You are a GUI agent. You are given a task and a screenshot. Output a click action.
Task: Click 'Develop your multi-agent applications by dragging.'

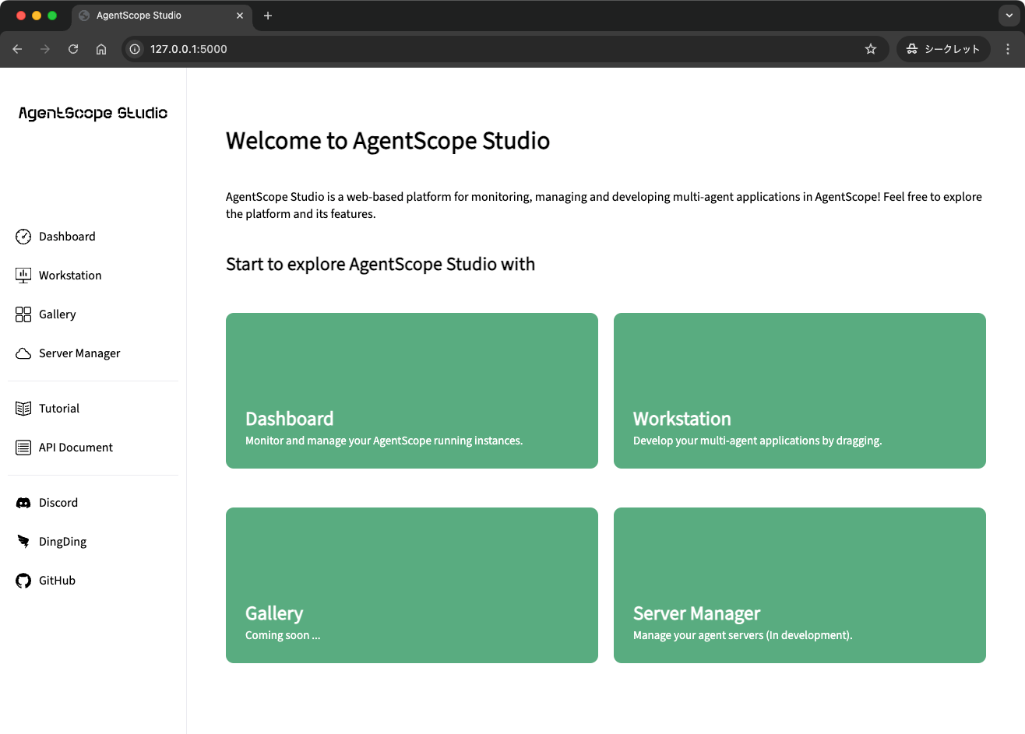tap(757, 441)
